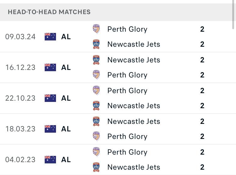Viewport: 236px width, 175px height.
Task: Select AL league label for 16.12.23 match
Action: [x=66, y=67]
